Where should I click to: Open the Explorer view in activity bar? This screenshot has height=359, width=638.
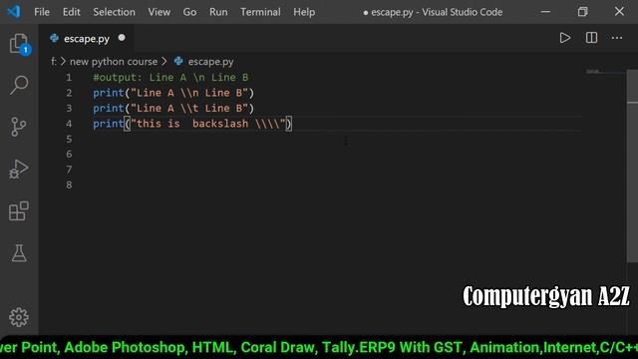[19, 43]
